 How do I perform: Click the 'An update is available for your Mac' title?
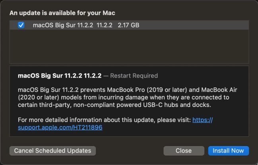(x=62, y=13)
